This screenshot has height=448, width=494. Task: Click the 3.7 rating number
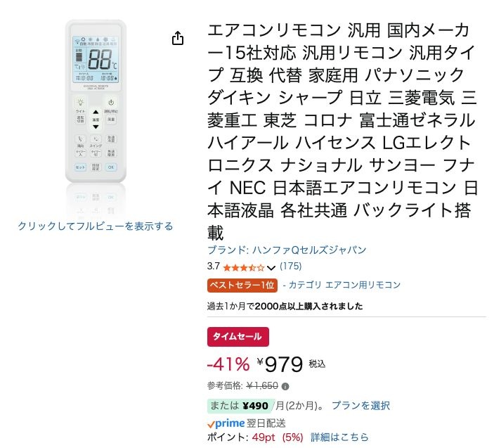coord(214,267)
